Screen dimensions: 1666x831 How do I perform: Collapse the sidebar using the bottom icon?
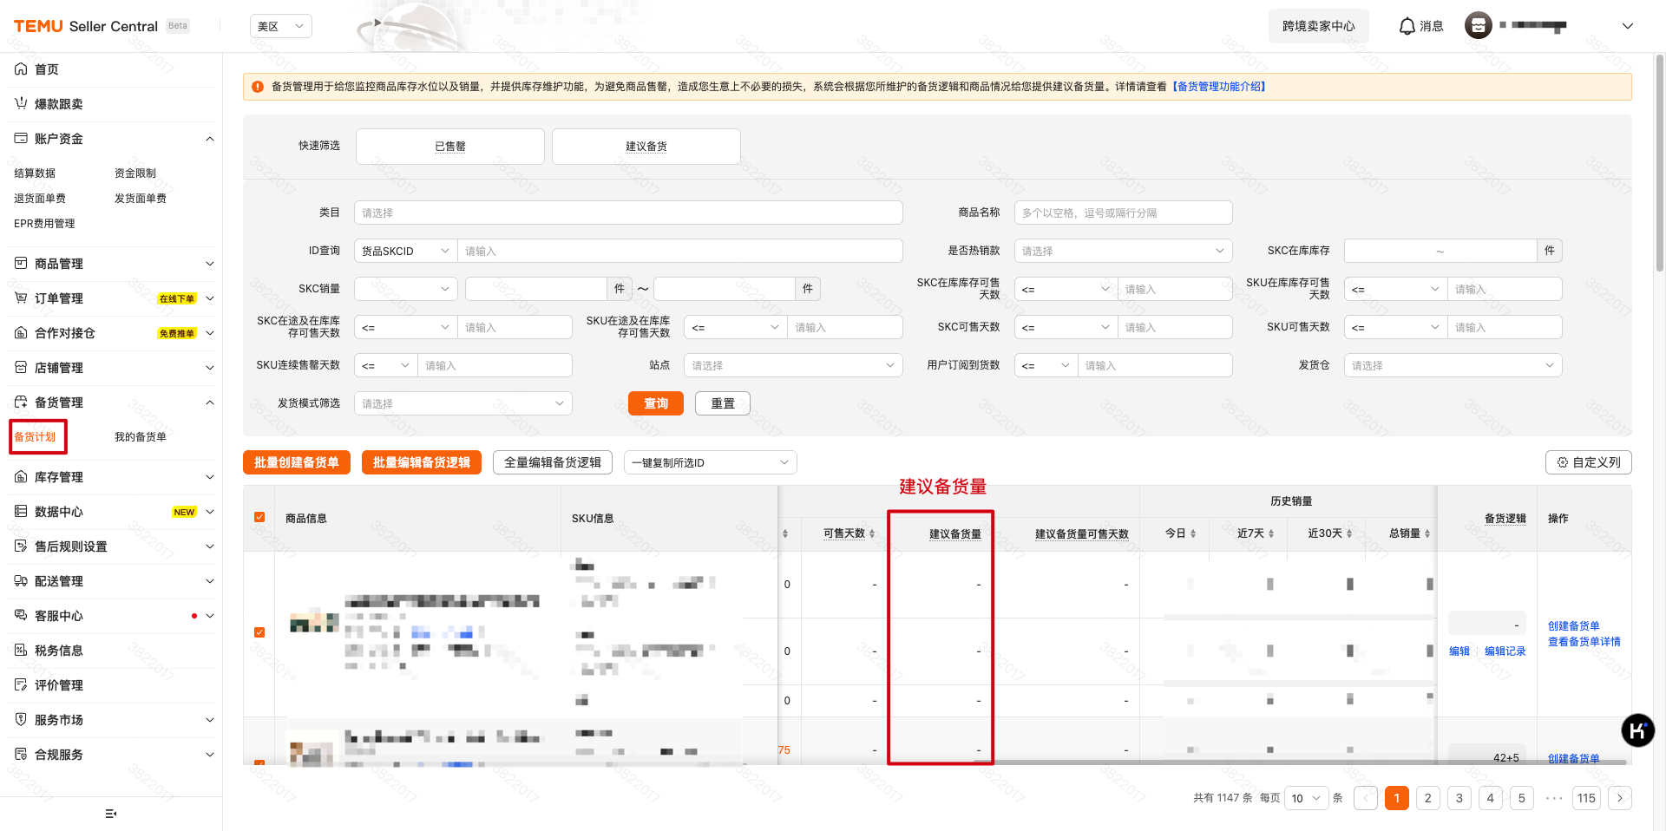110,814
